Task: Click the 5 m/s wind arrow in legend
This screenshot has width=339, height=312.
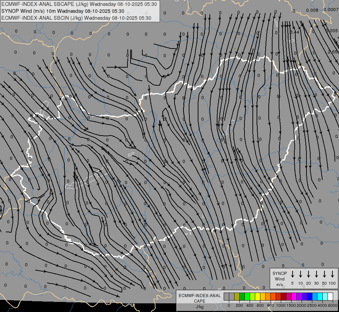Action: click(x=293, y=274)
